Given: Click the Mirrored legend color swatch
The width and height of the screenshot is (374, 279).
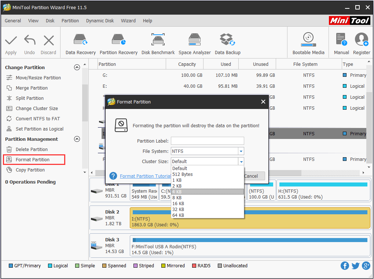Looking at the screenshot, I should [164, 266].
